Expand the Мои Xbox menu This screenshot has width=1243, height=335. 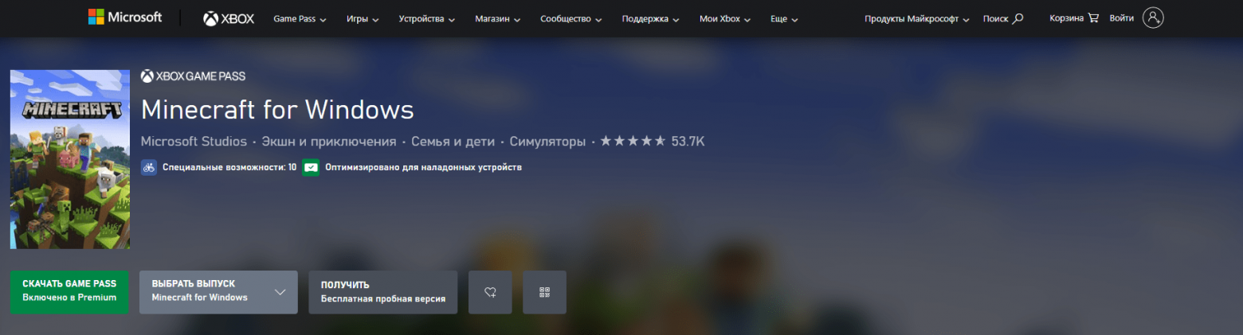click(x=725, y=18)
